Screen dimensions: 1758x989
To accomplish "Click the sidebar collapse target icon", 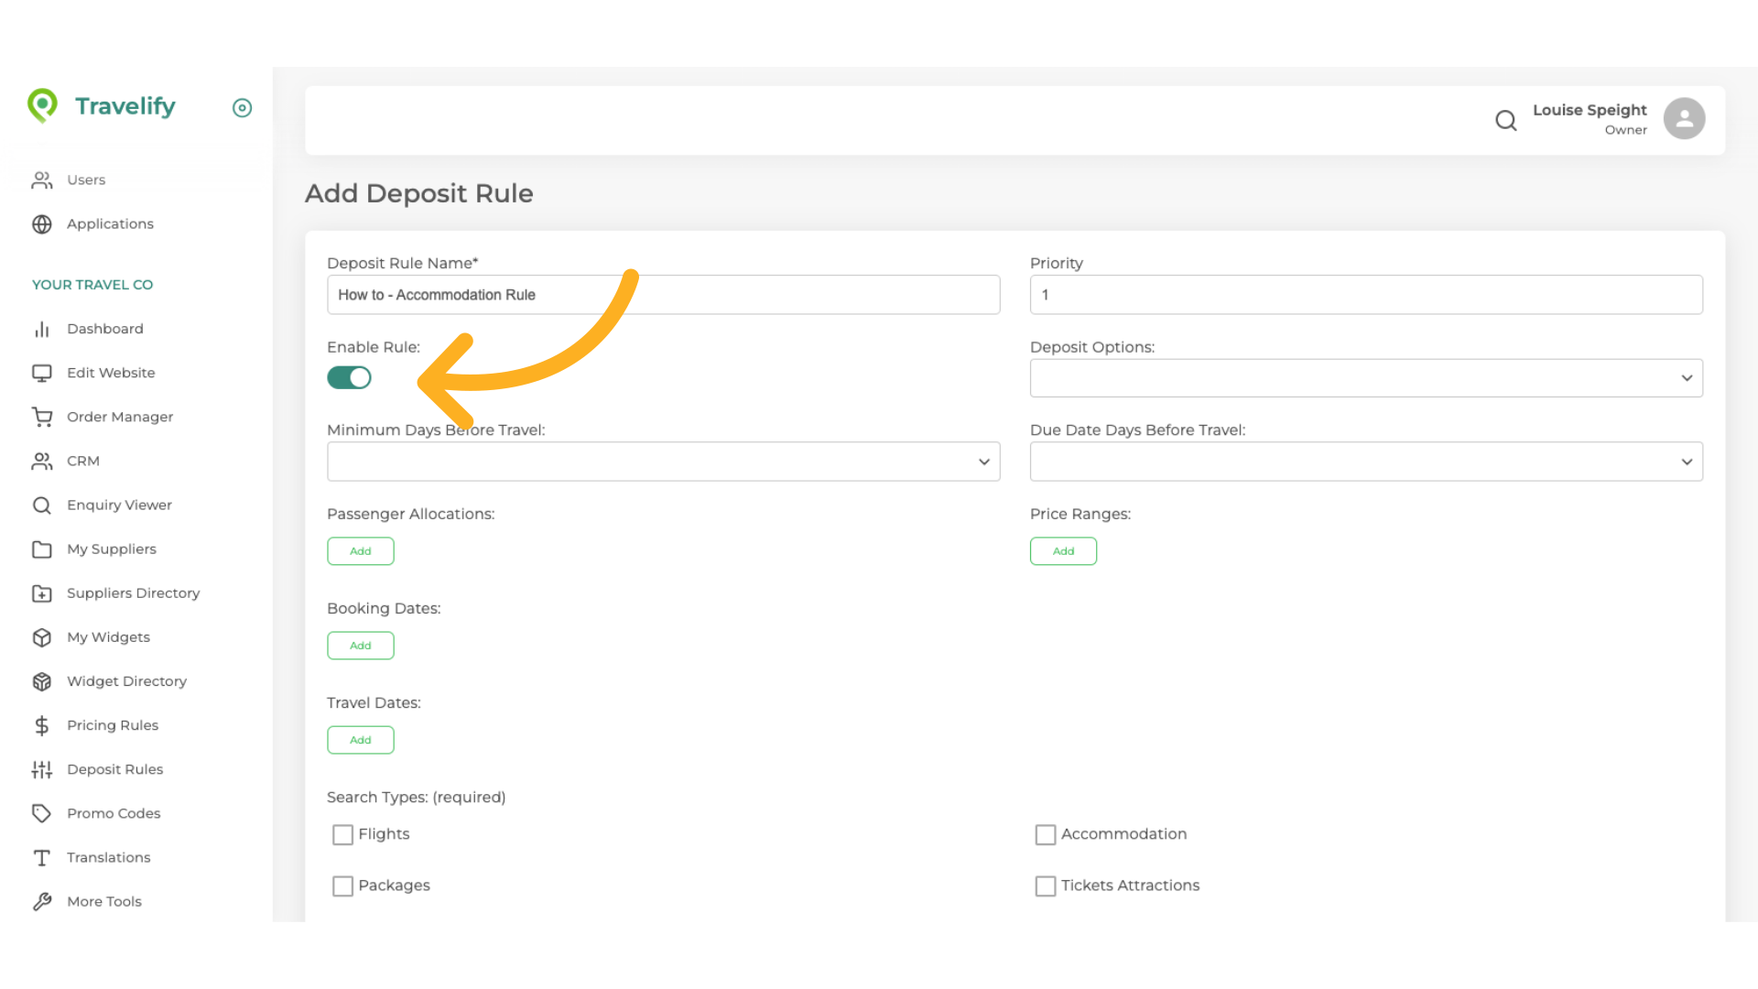I will click(242, 108).
